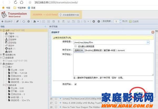This screenshot has width=158, height=109.
Task: Click the trash delete torrent icon
Action: (x=58, y=21)
